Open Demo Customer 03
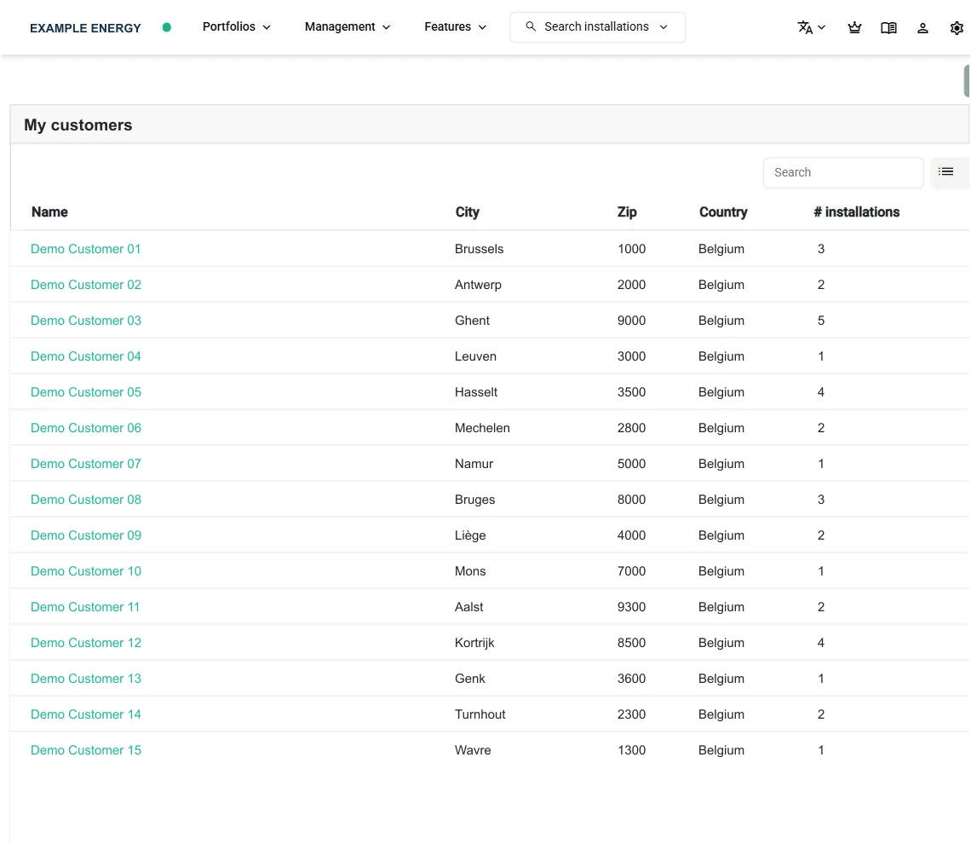The image size is (971, 844). click(86, 321)
